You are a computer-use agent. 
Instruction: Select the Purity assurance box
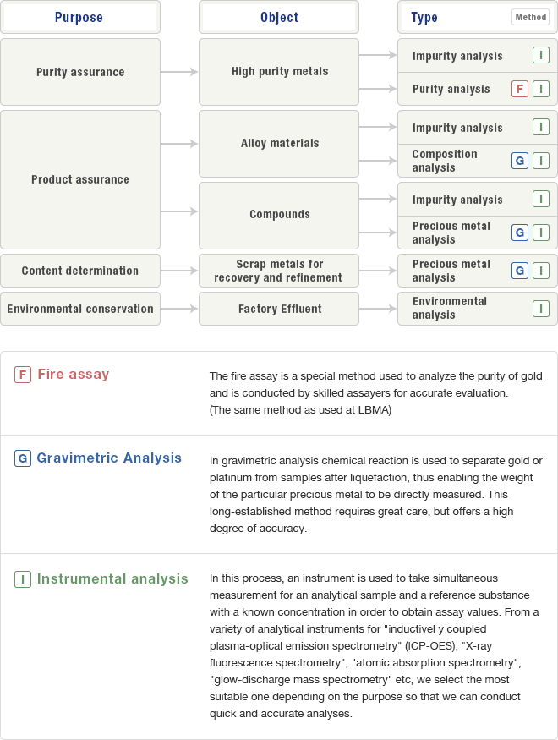(80, 72)
